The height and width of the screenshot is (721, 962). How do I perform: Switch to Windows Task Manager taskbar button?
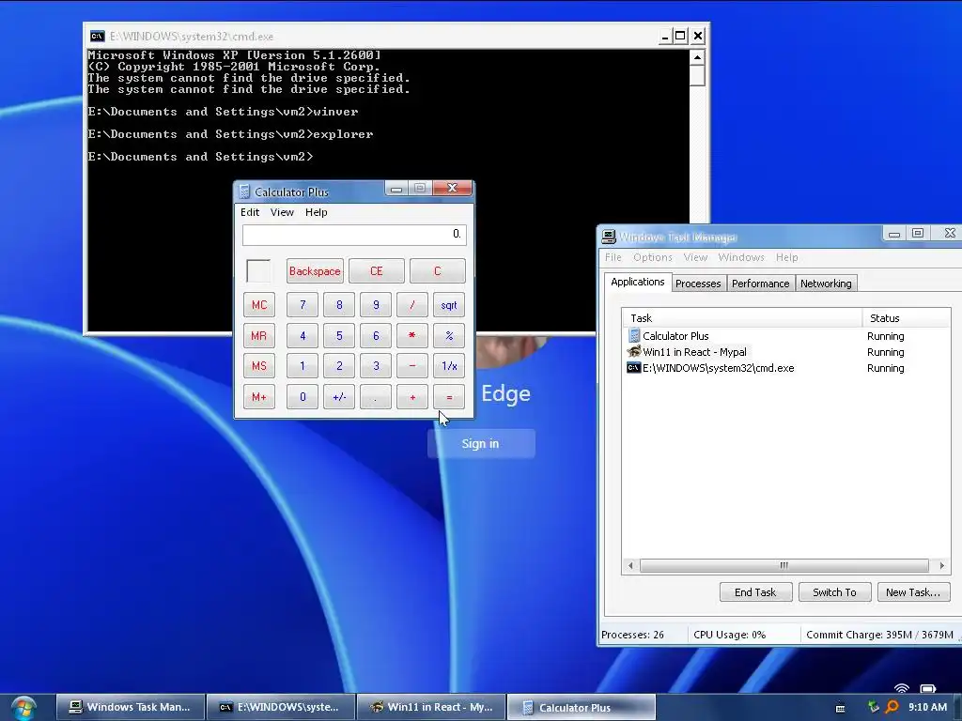[x=130, y=707]
